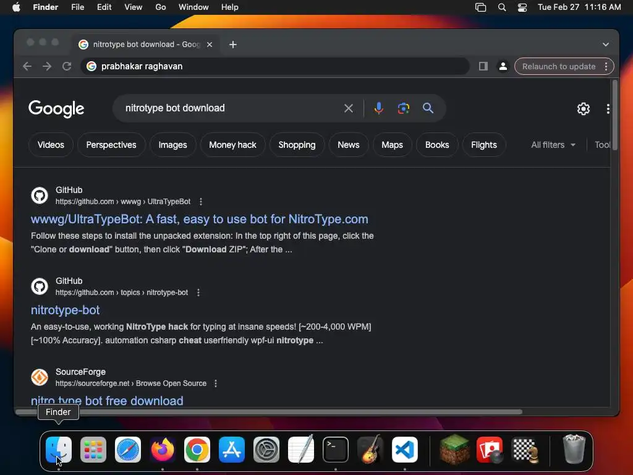This screenshot has width=633, height=475.
Task: Open the Chrome profile avatar menu
Action: coord(503,66)
